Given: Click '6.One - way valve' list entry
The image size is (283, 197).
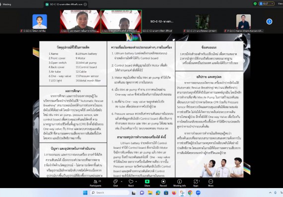Looking at the screenshot, I should pyautogui.click(x=60, y=76).
